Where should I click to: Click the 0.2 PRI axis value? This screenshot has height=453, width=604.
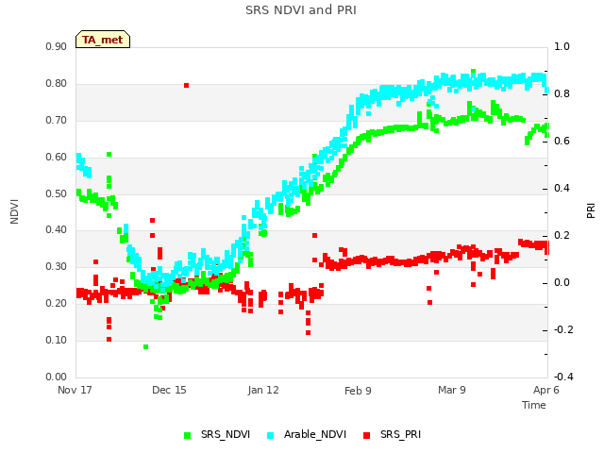562,235
